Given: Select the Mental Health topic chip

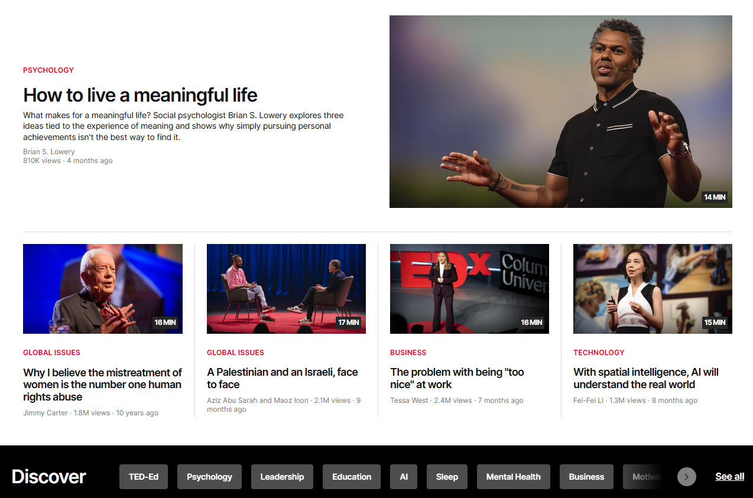Looking at the screenshot, I should pos(513,477).
